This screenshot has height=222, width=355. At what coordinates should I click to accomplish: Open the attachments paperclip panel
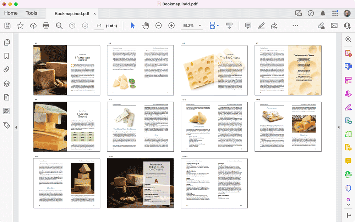[x=6, y=69]
